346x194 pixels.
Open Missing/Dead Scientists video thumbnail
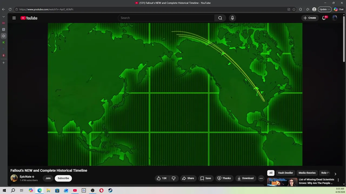[x=282, y=182]
